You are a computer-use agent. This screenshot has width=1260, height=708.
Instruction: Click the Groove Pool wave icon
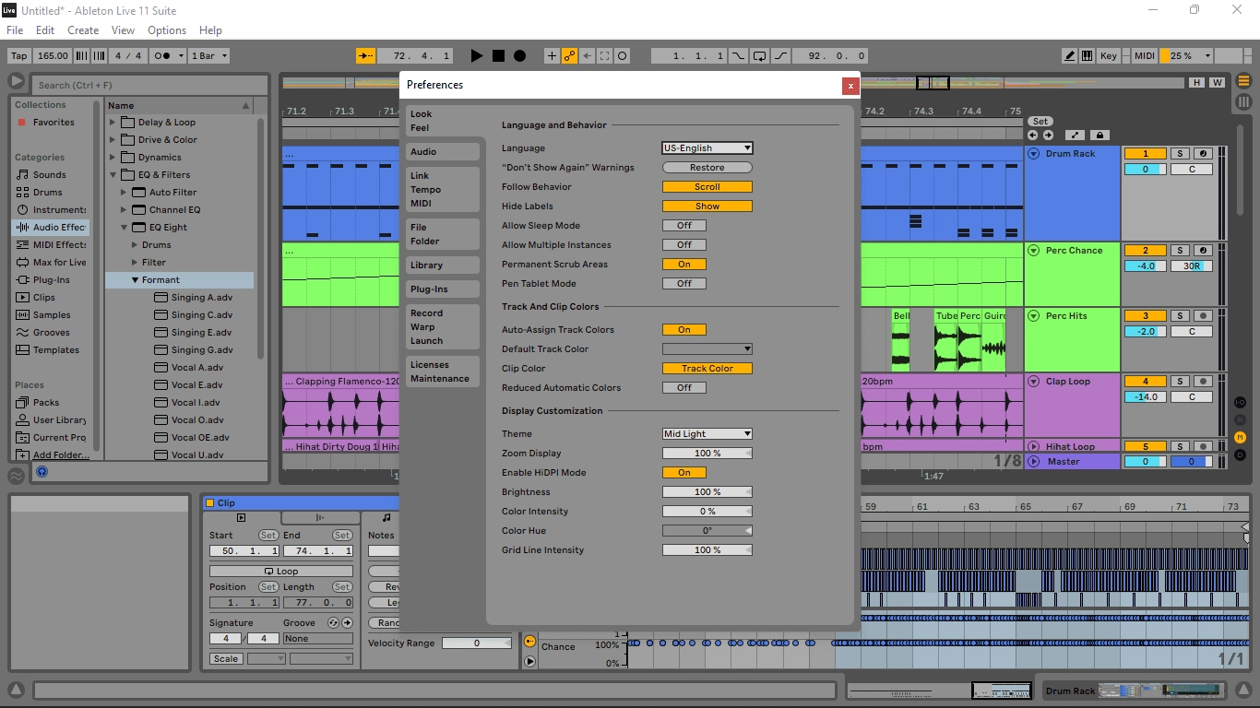[16, 476]
